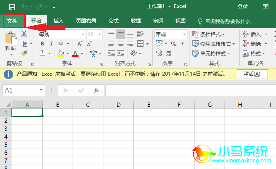Click the 激活(A) activate button

[252, 74]
